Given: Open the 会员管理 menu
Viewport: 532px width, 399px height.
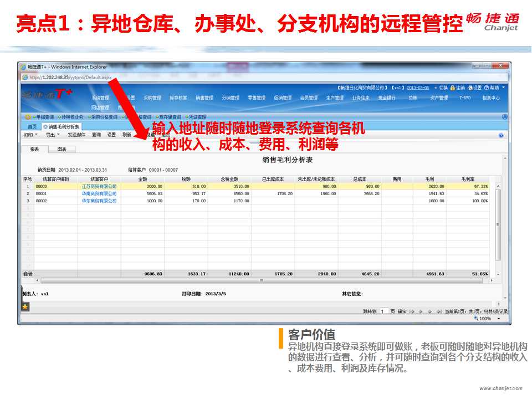Looking at the screenshot, I should [309, 98].
